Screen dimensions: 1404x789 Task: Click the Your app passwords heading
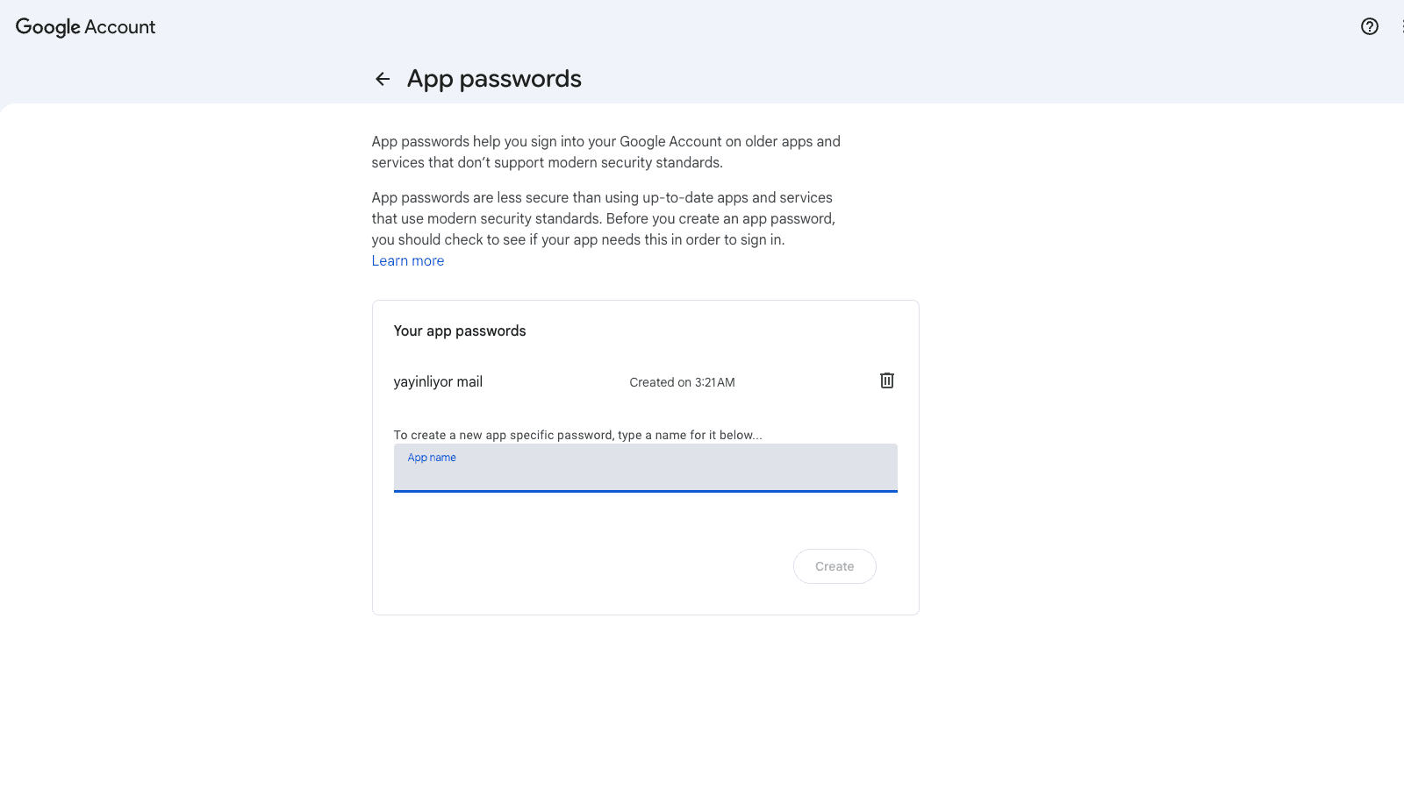point(460,331)
